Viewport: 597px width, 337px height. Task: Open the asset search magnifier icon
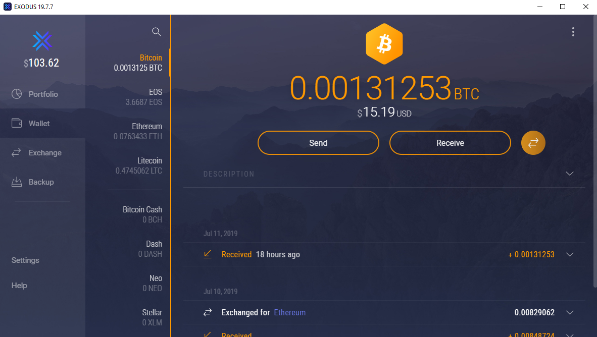pos(157,32)
